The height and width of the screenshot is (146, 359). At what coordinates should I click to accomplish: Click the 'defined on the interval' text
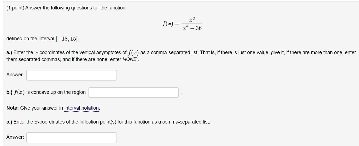pos(30,39)
